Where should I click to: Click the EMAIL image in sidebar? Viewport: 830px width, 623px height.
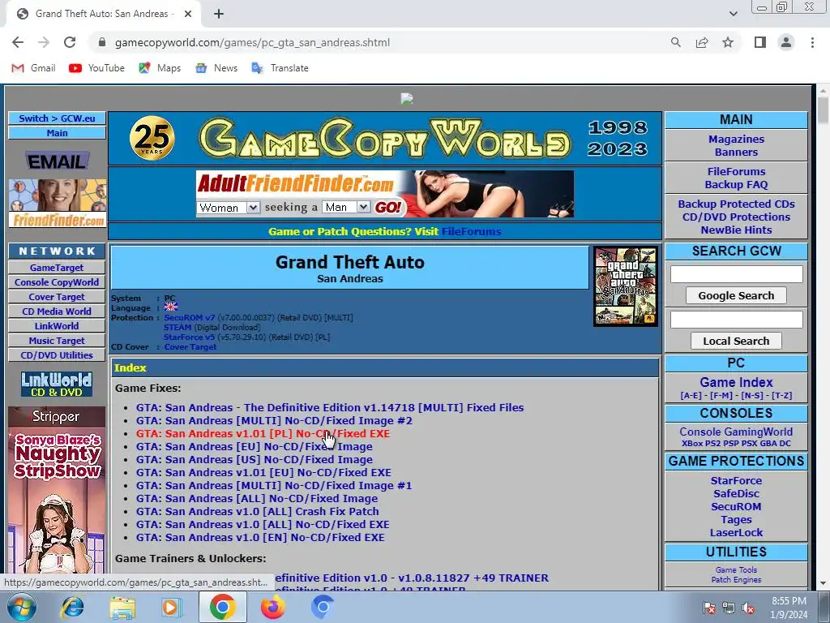pos(58,161)
